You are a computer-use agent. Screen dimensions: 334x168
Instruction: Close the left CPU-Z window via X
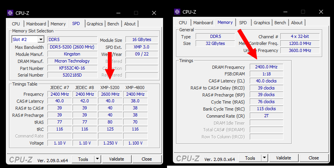point(154,13)
